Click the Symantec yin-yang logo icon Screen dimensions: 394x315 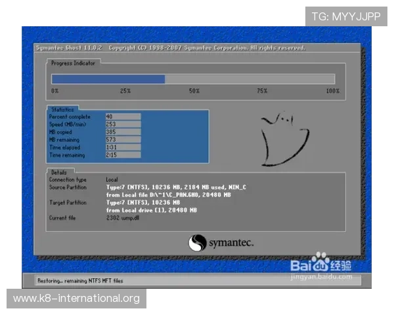(x=197, y=243)
